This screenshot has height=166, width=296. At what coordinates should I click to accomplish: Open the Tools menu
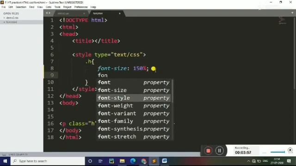57,7
